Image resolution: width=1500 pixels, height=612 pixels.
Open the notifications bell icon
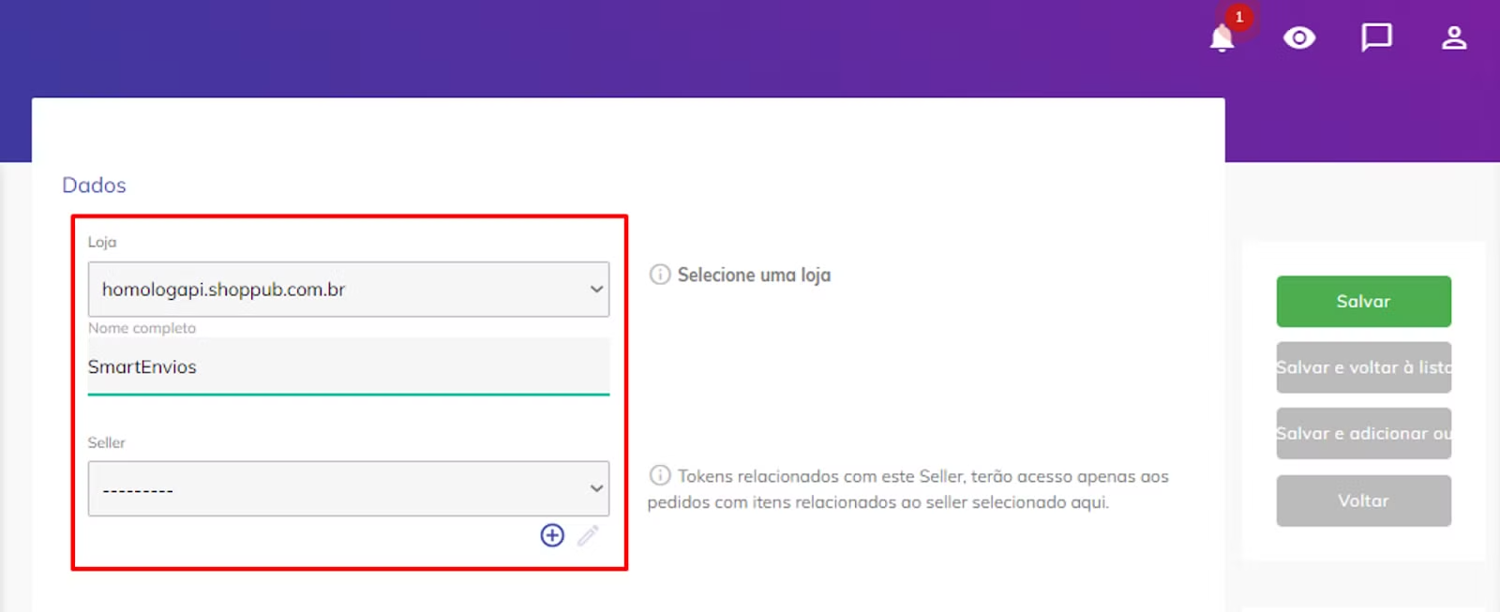click(1222, 38)
